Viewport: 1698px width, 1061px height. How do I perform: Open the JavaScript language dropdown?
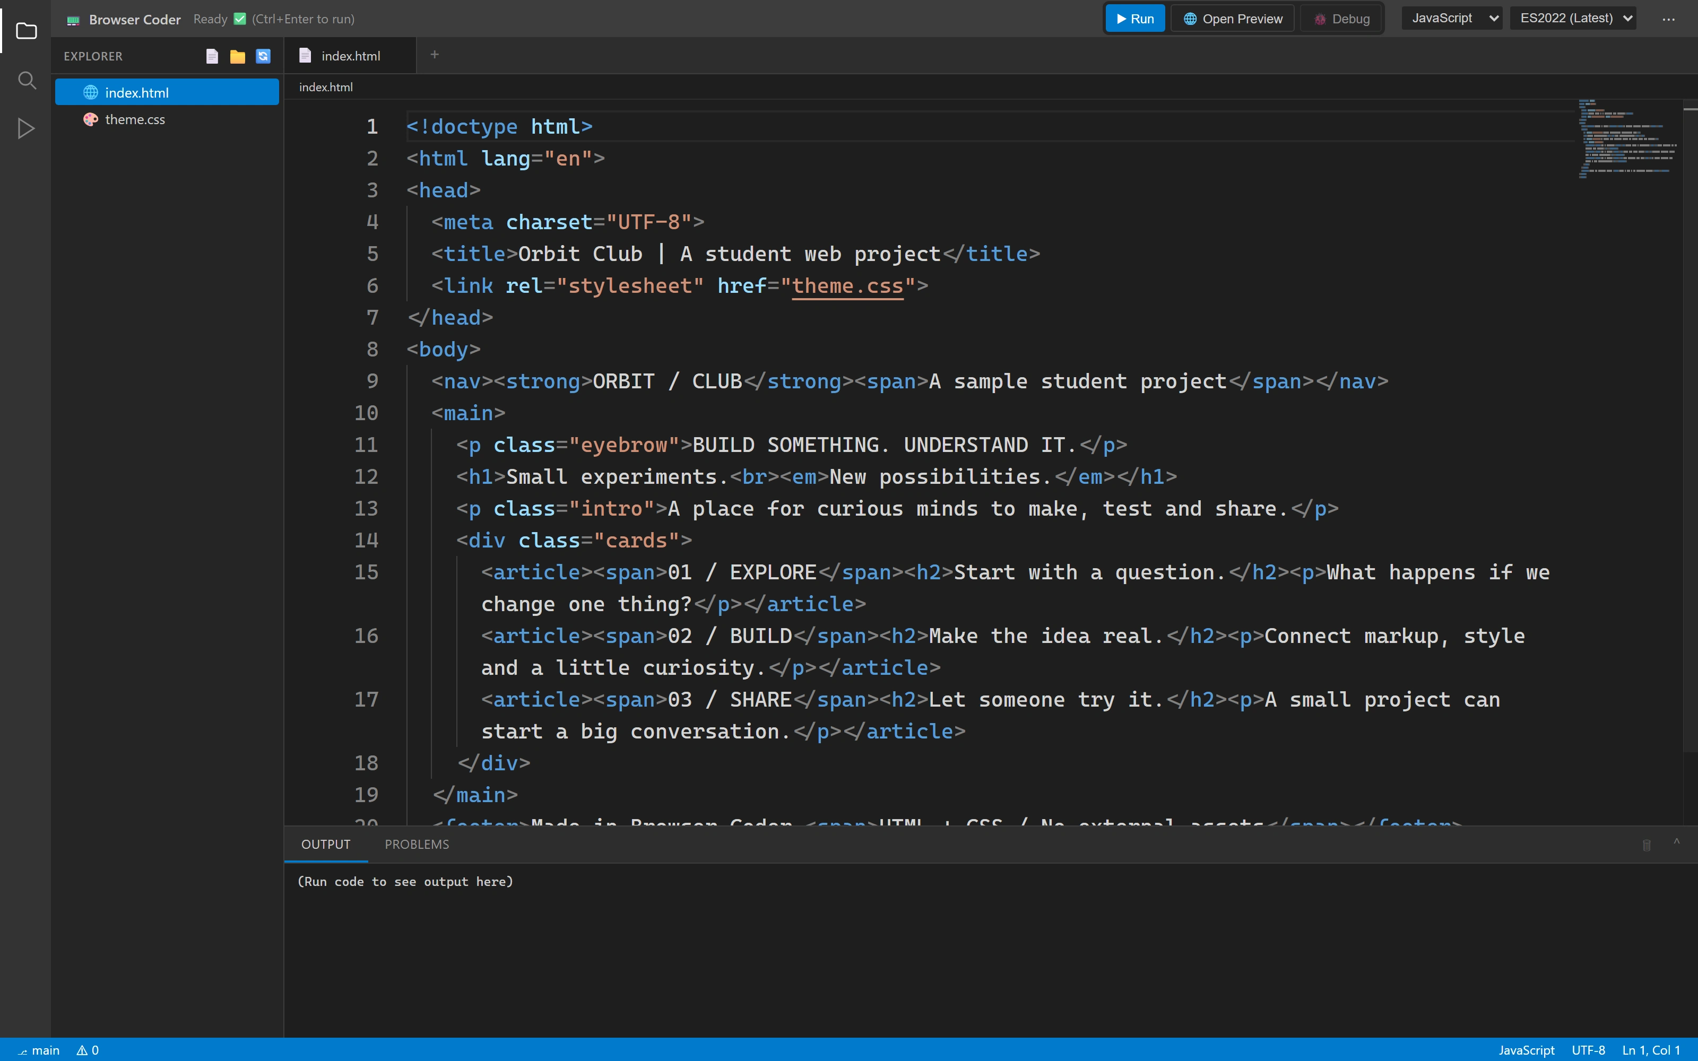1451,18
